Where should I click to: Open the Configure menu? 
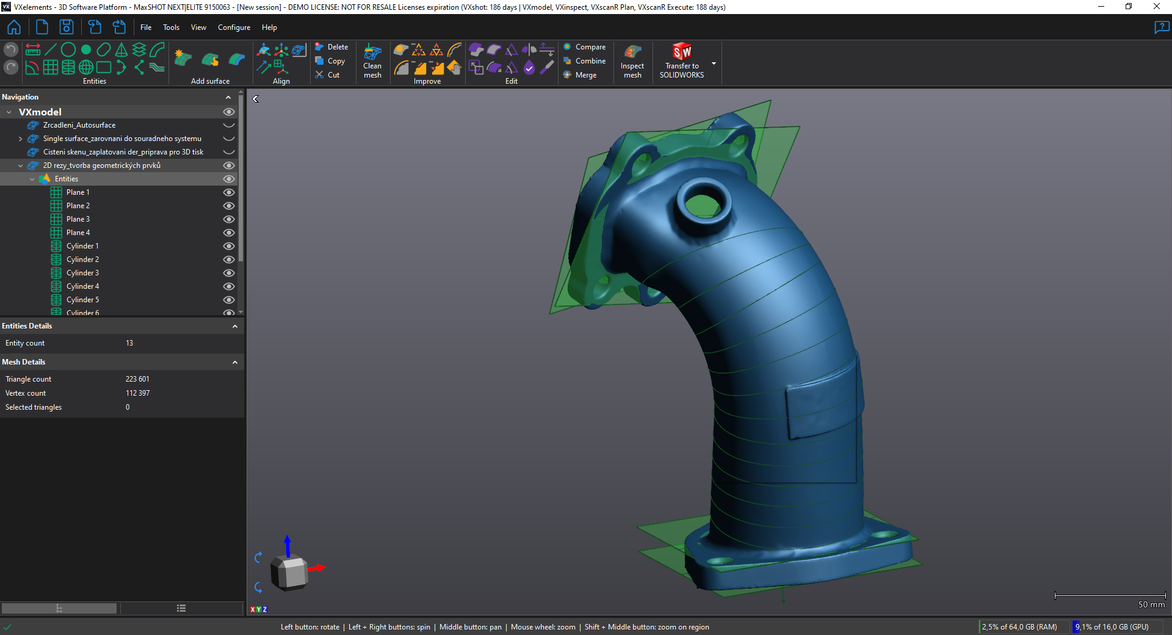[234, 27]
